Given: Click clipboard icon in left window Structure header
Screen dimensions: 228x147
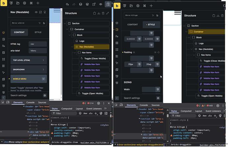Looking at the screenshot, I should (x=95, y=13).
